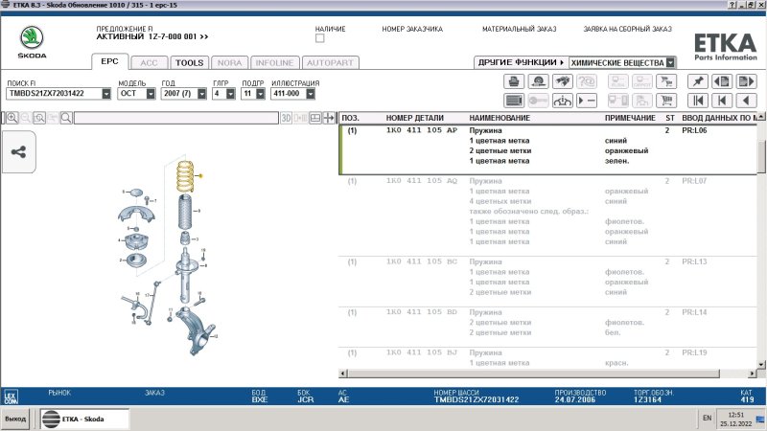Open the Год 2007 (7) dropdown
Screen dimensions: 767x431
pos(201,93)
